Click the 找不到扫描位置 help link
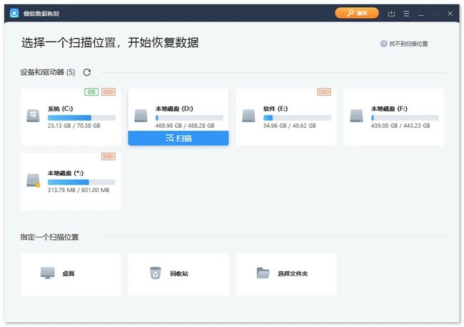Viewport: 464px width, 327px height. (404, 44)
